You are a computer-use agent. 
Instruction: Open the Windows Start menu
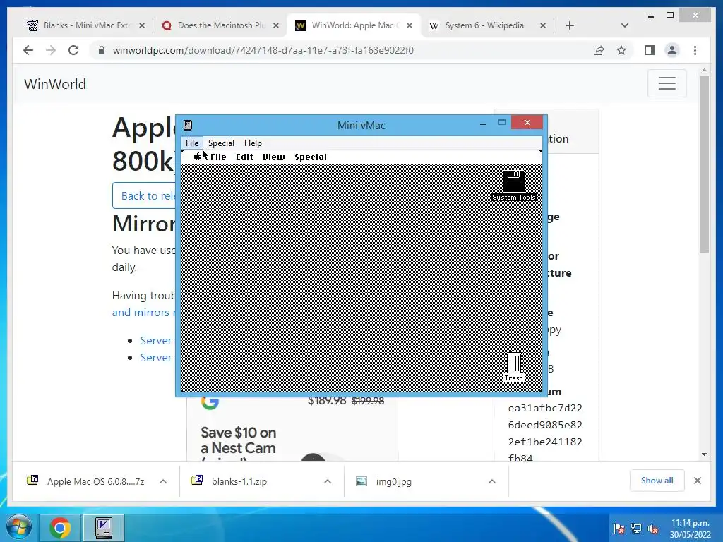point(18,527)
